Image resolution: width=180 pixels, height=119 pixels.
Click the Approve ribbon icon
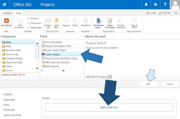click(x=66, y=22)
